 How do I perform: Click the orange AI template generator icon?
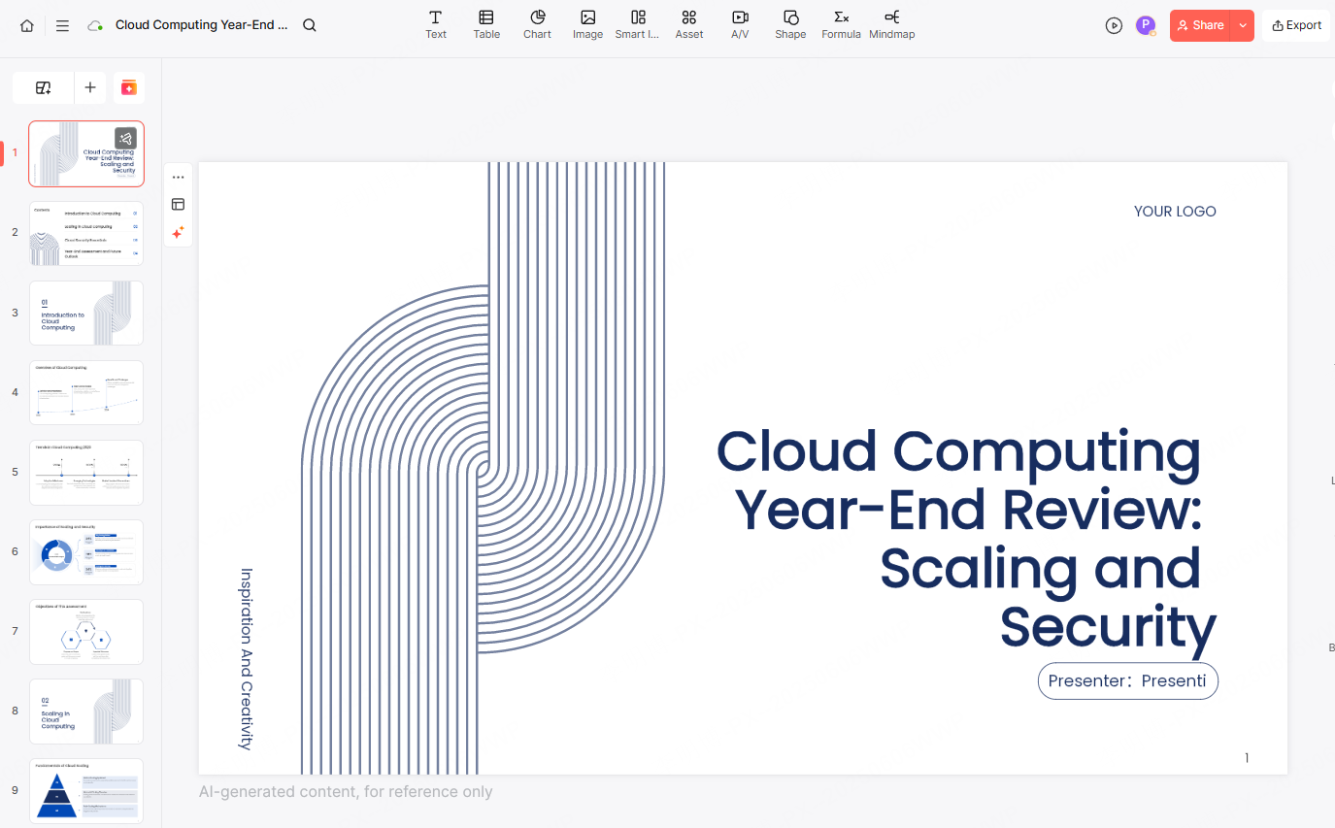click(129, 87)
